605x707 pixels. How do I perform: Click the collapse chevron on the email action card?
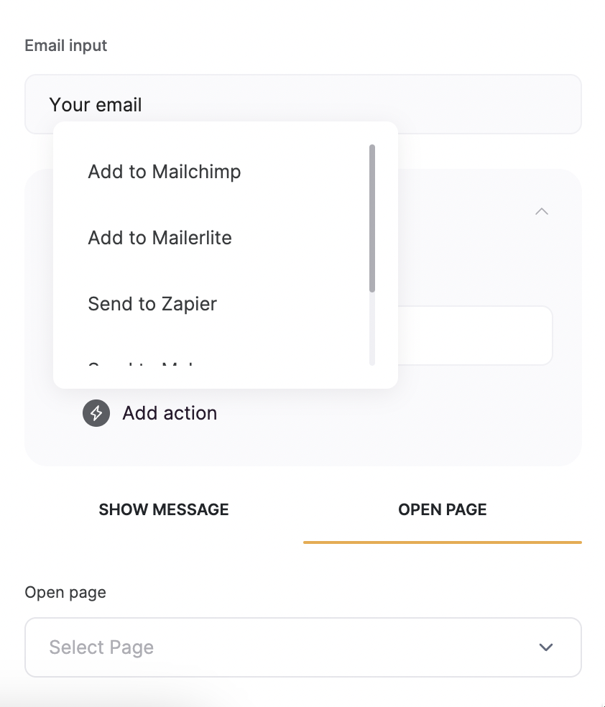[x=542, y=211]
